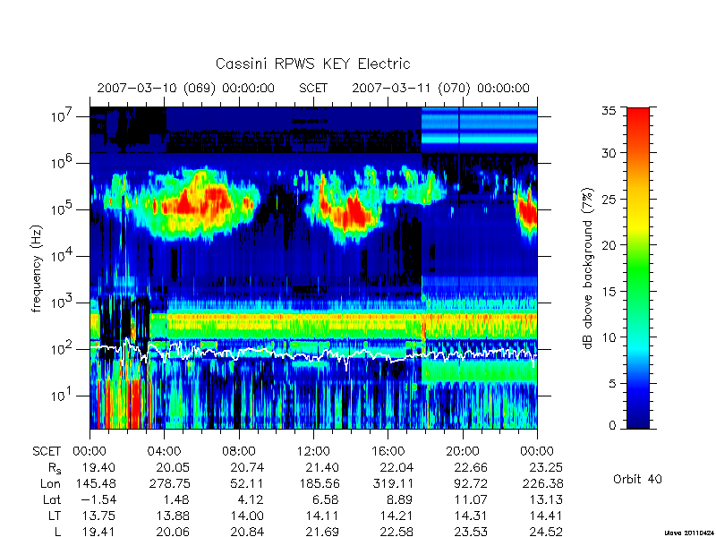Click the longitude value 52.11
Image resolution: width=716 pixels, height=537 pixels.
[x=247, y=483]
